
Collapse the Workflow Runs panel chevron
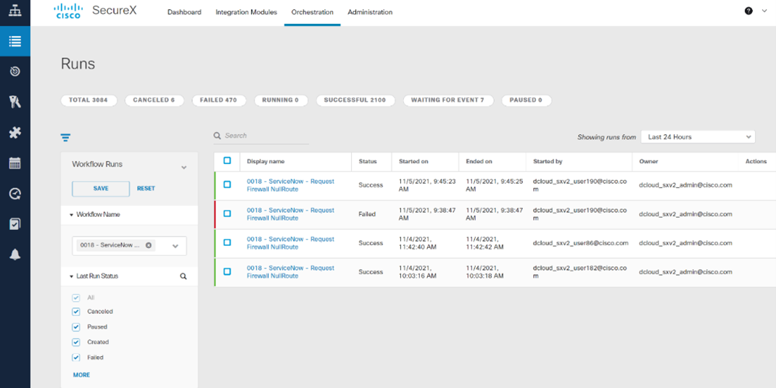[x=183, y=168]
